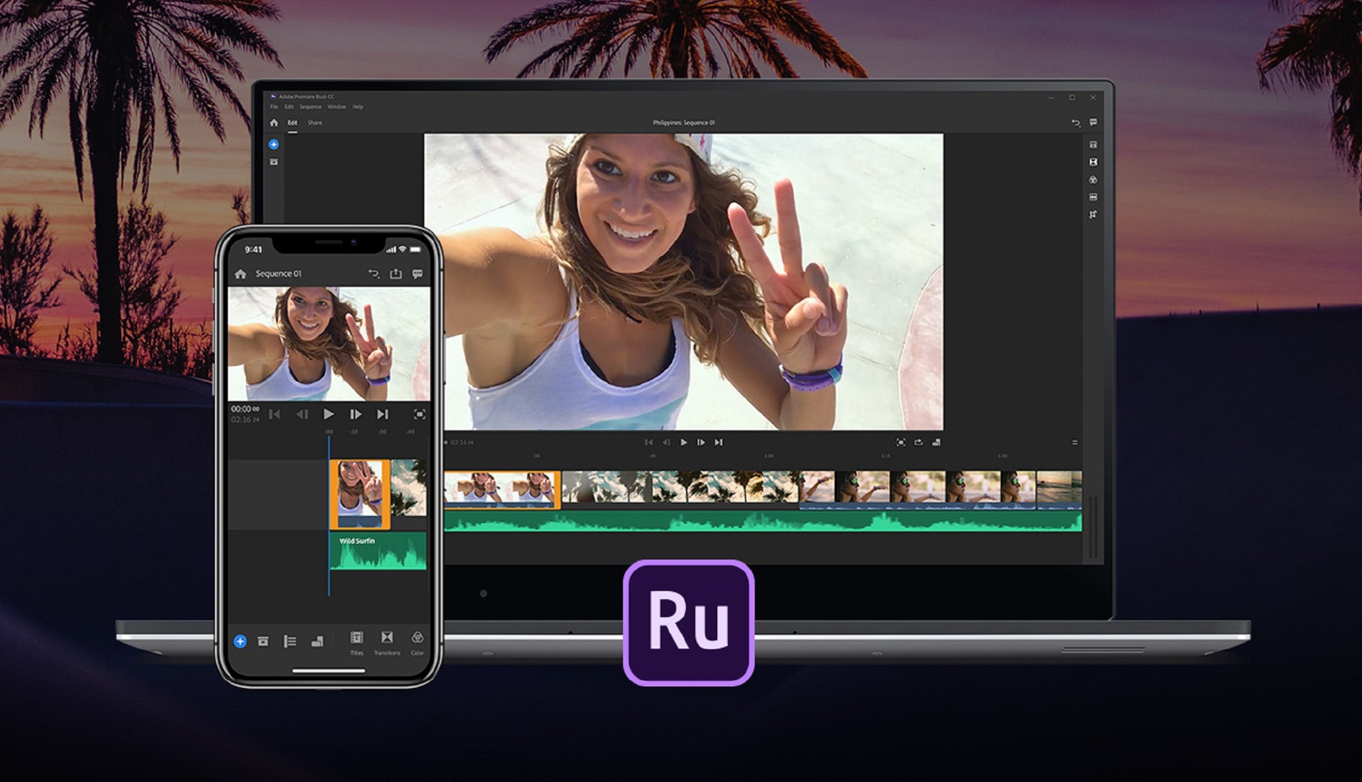
Task: Click the blue add media button in laptop sidebar
Action: click(274, 144)
